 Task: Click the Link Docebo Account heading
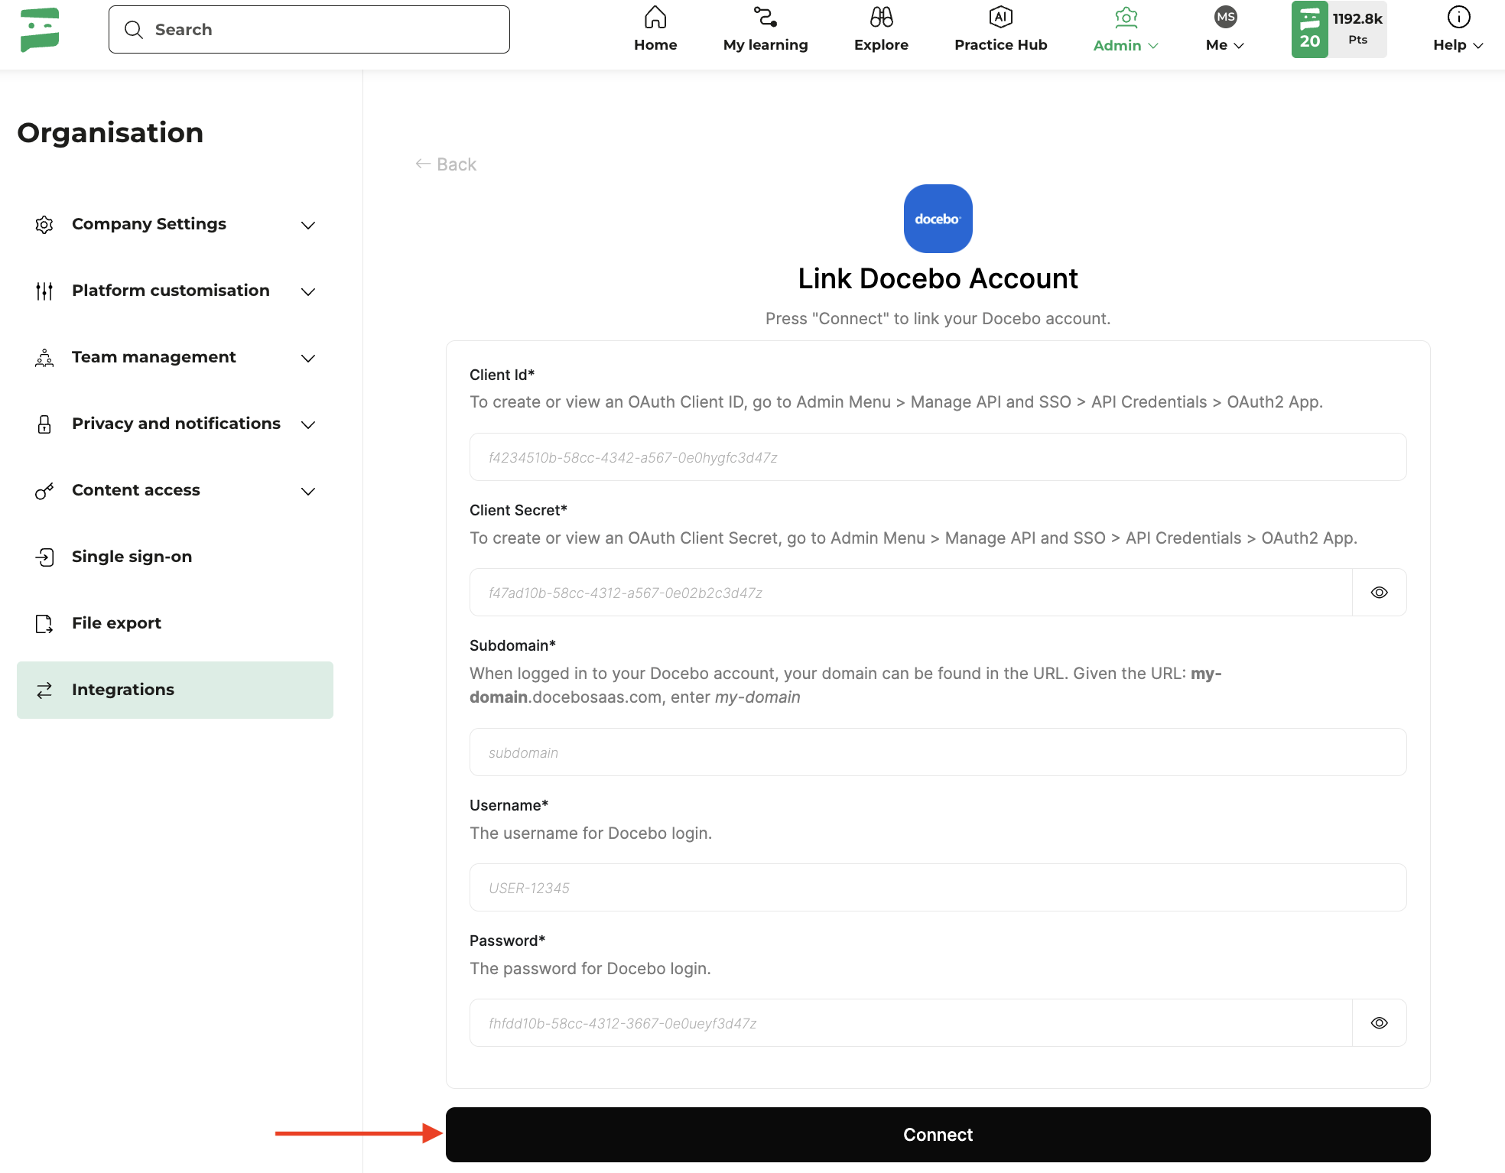tap(938, 279)
